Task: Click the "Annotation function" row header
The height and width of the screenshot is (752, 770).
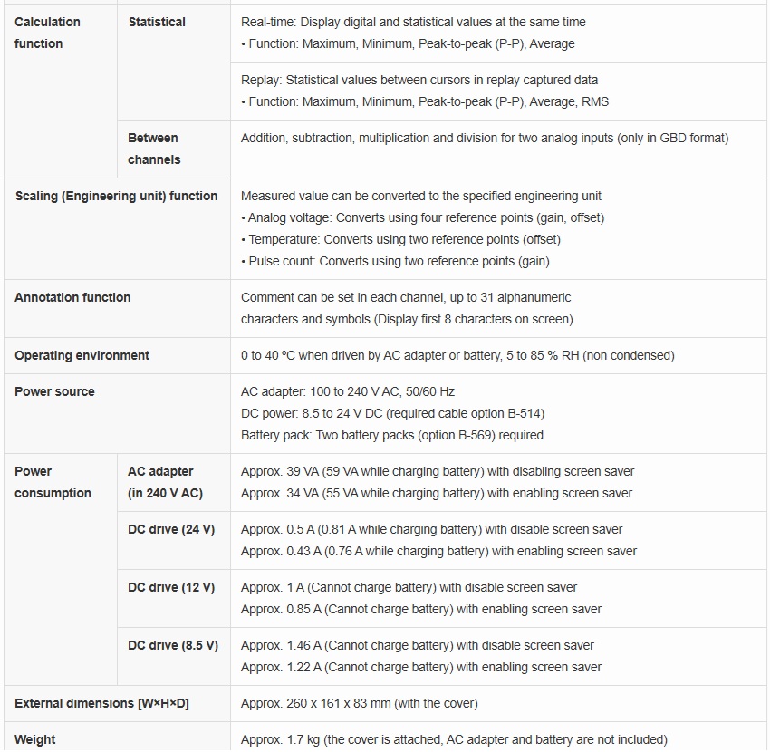Action: coord(72,297)
